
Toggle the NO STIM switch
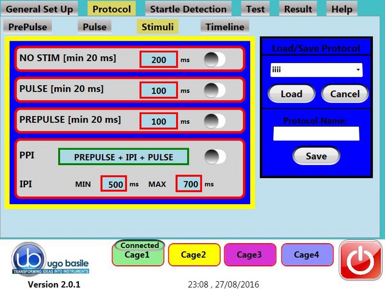tap(215, 59)
